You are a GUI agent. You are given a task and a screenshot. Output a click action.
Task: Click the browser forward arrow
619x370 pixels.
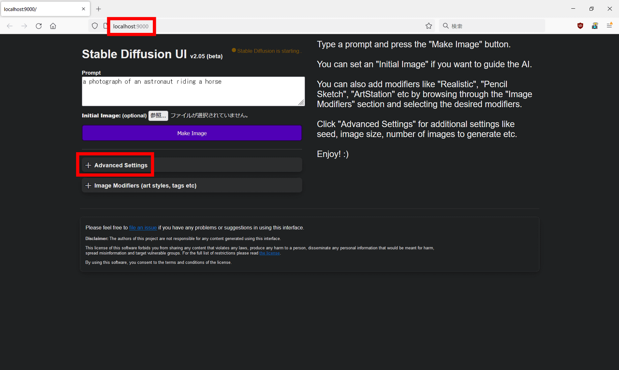[24, 26]
